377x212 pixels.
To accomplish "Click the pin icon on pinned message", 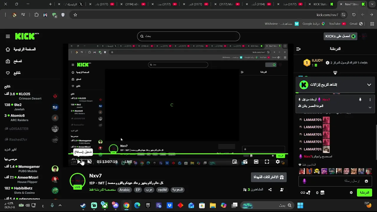I will (x=360, y=100).
